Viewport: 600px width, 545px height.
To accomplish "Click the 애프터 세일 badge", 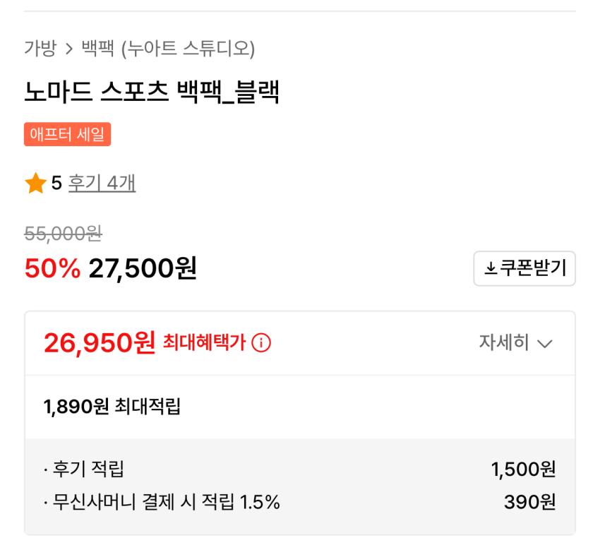I will [x=67, y=135].
